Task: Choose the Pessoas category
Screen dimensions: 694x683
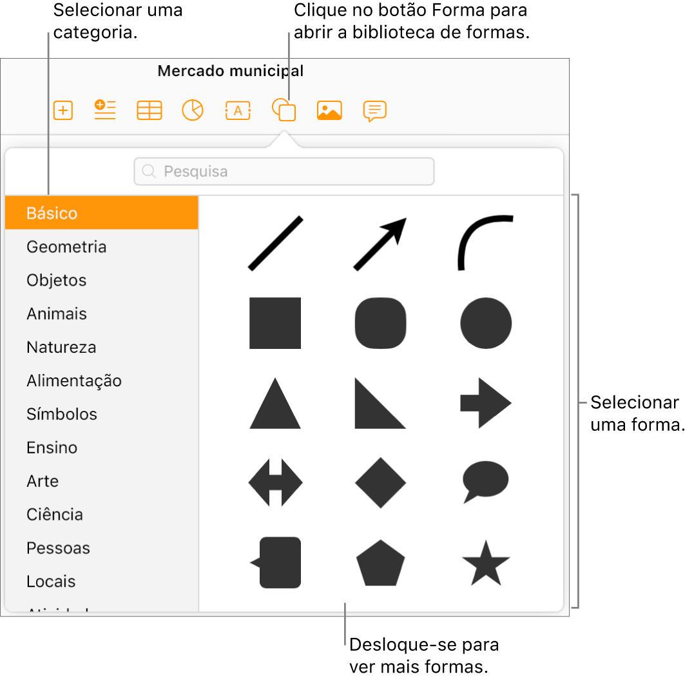Action: point(101,548)
